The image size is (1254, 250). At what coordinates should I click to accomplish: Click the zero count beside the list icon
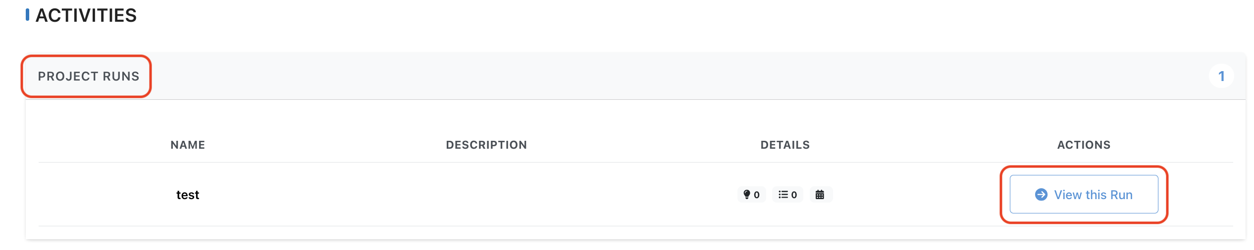tap(794, 195)
